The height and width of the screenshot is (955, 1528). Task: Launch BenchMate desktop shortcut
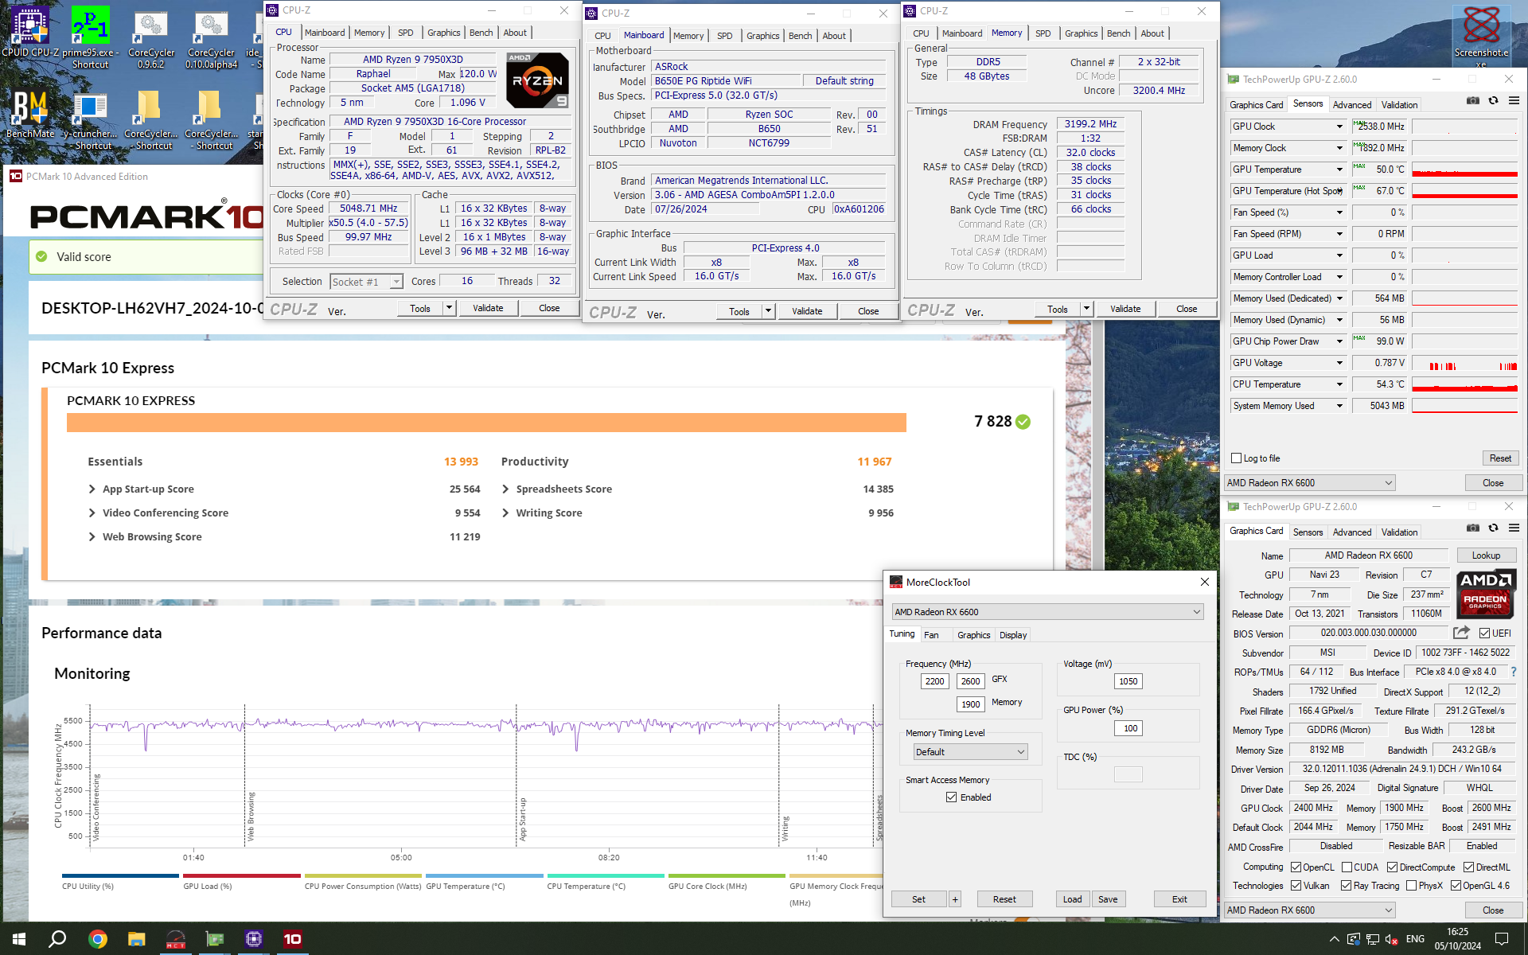point(30,115)
